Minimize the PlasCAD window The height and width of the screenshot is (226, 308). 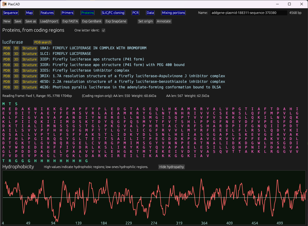[x=277, y=4]
